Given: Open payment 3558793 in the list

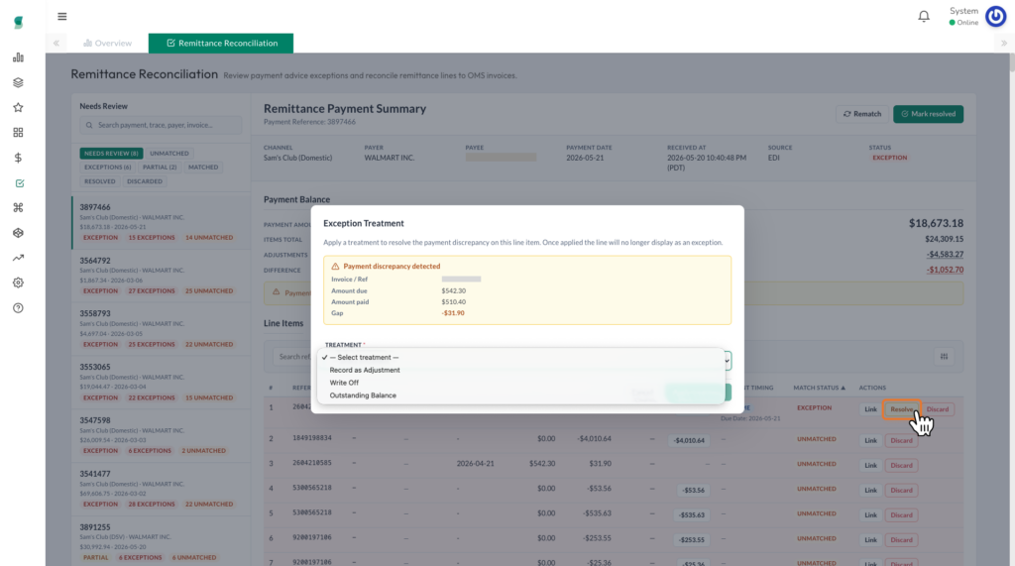Looking at the screenshot, I should click(161, 329).
